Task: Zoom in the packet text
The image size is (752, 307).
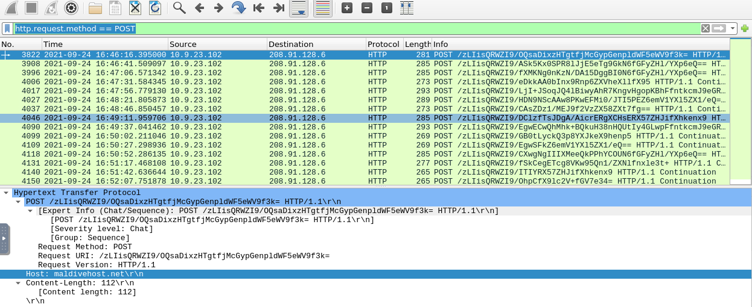Action: coord(347,8)
